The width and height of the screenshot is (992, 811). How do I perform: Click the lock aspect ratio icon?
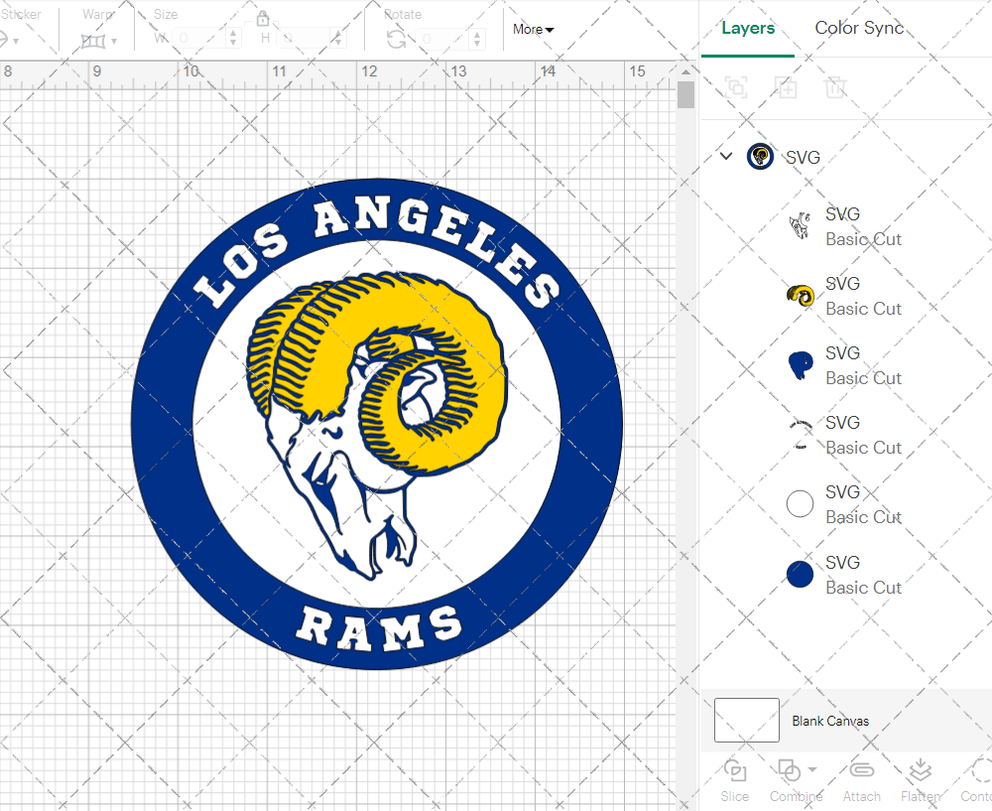click(263, 18)
